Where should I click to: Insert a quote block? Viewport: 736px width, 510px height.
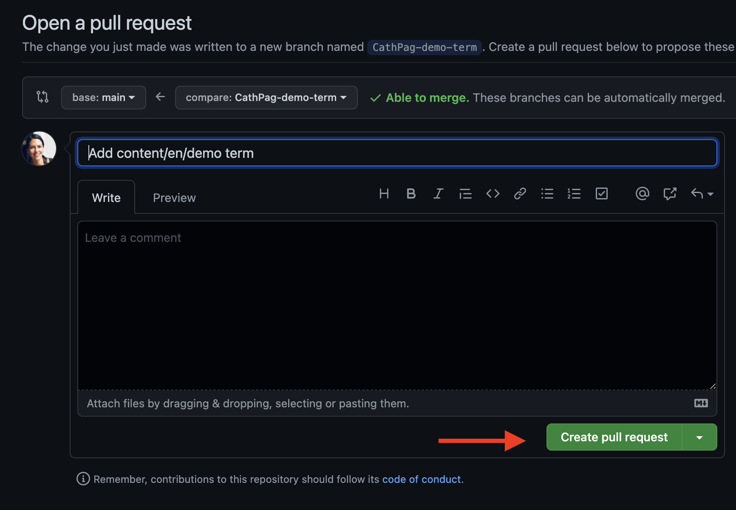click(465, 194)
